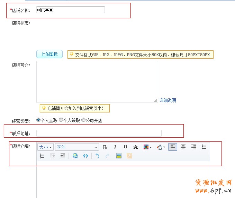Open the 详细说明 link

(168, 100)
